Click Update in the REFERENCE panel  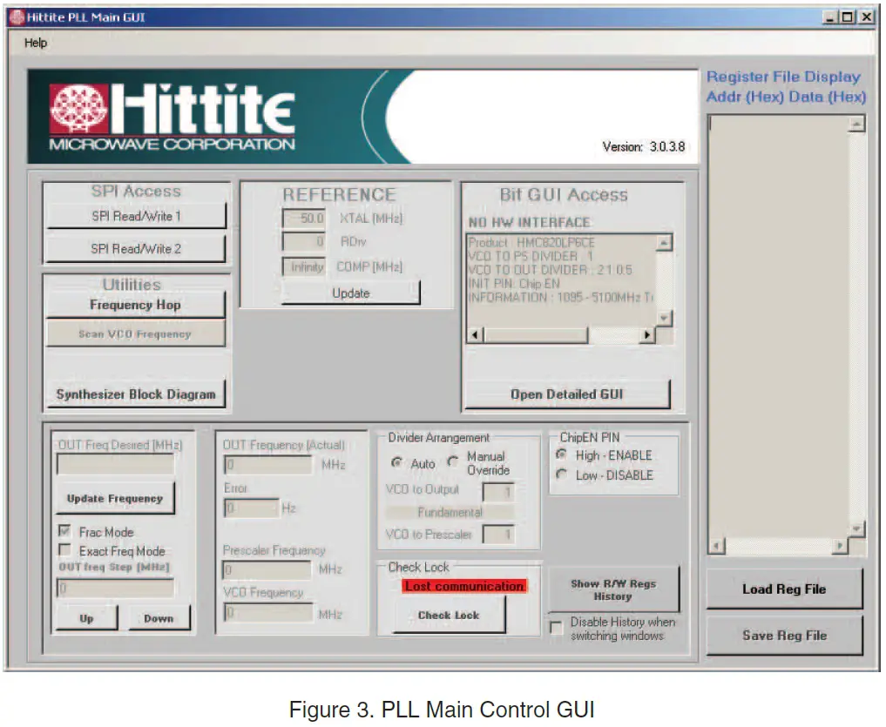351,293
